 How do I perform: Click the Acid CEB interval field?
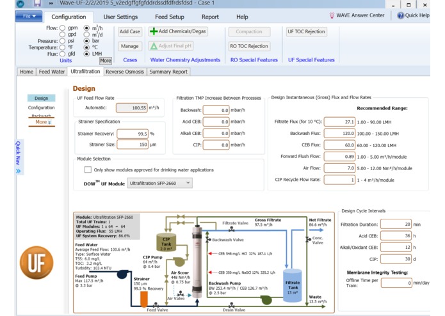click(396, 236)
